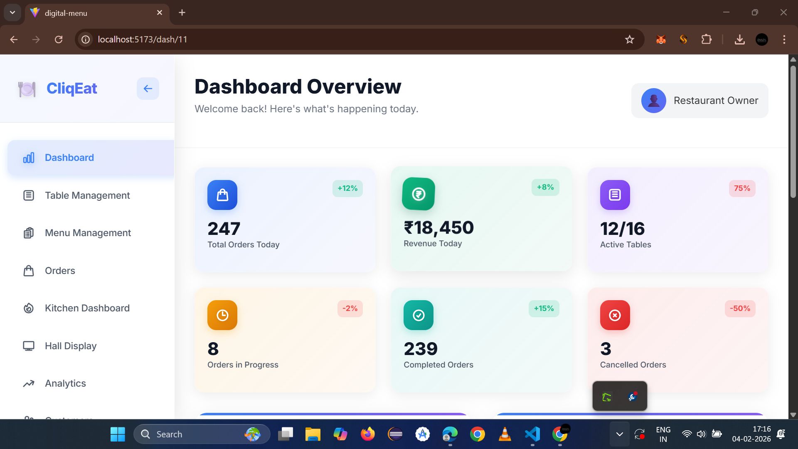The width and height of the screenshot is (798, 449).
Task: Click the green dashed screenshot tool icon
Action: 607,397
